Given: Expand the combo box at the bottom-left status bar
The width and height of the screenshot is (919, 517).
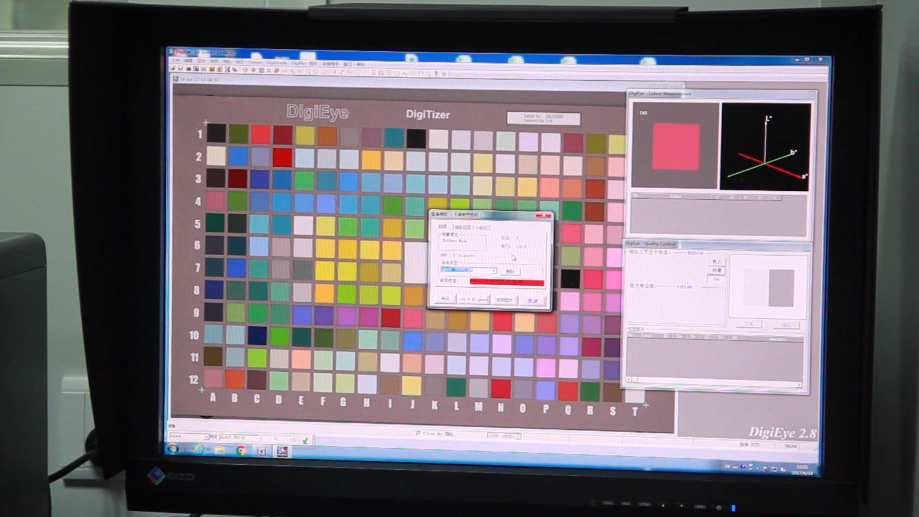Looking at the screenshot, I should click(208, 436).
